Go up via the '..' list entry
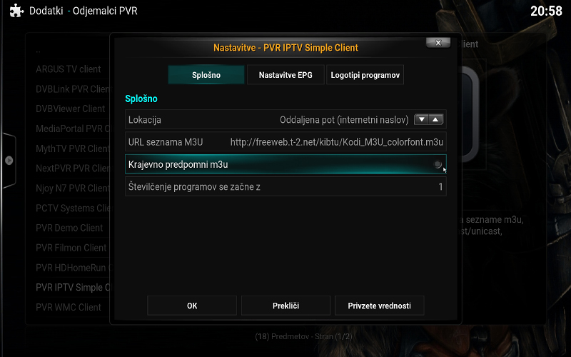571x357 pixels. [39, 50]
